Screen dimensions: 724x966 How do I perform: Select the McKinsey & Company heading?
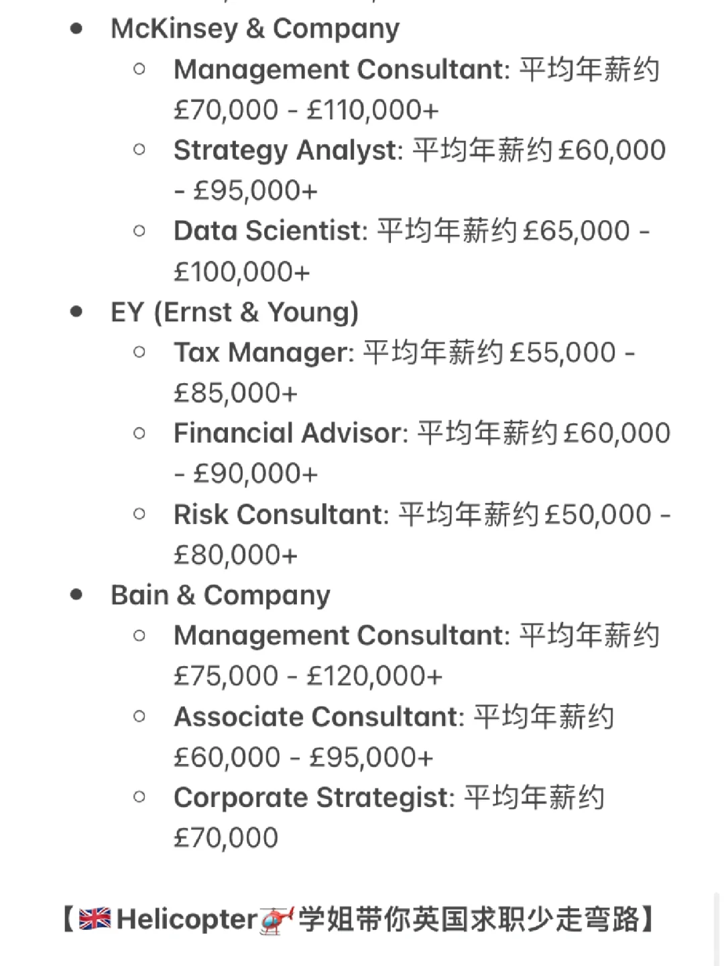coord(255,29)
